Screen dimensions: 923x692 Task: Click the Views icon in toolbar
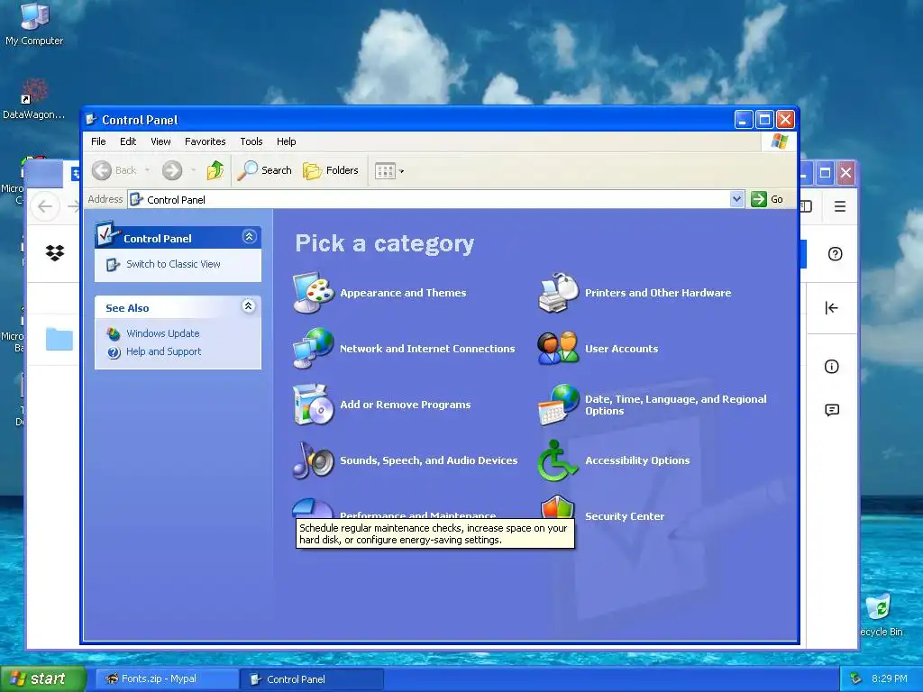[385, 171]
